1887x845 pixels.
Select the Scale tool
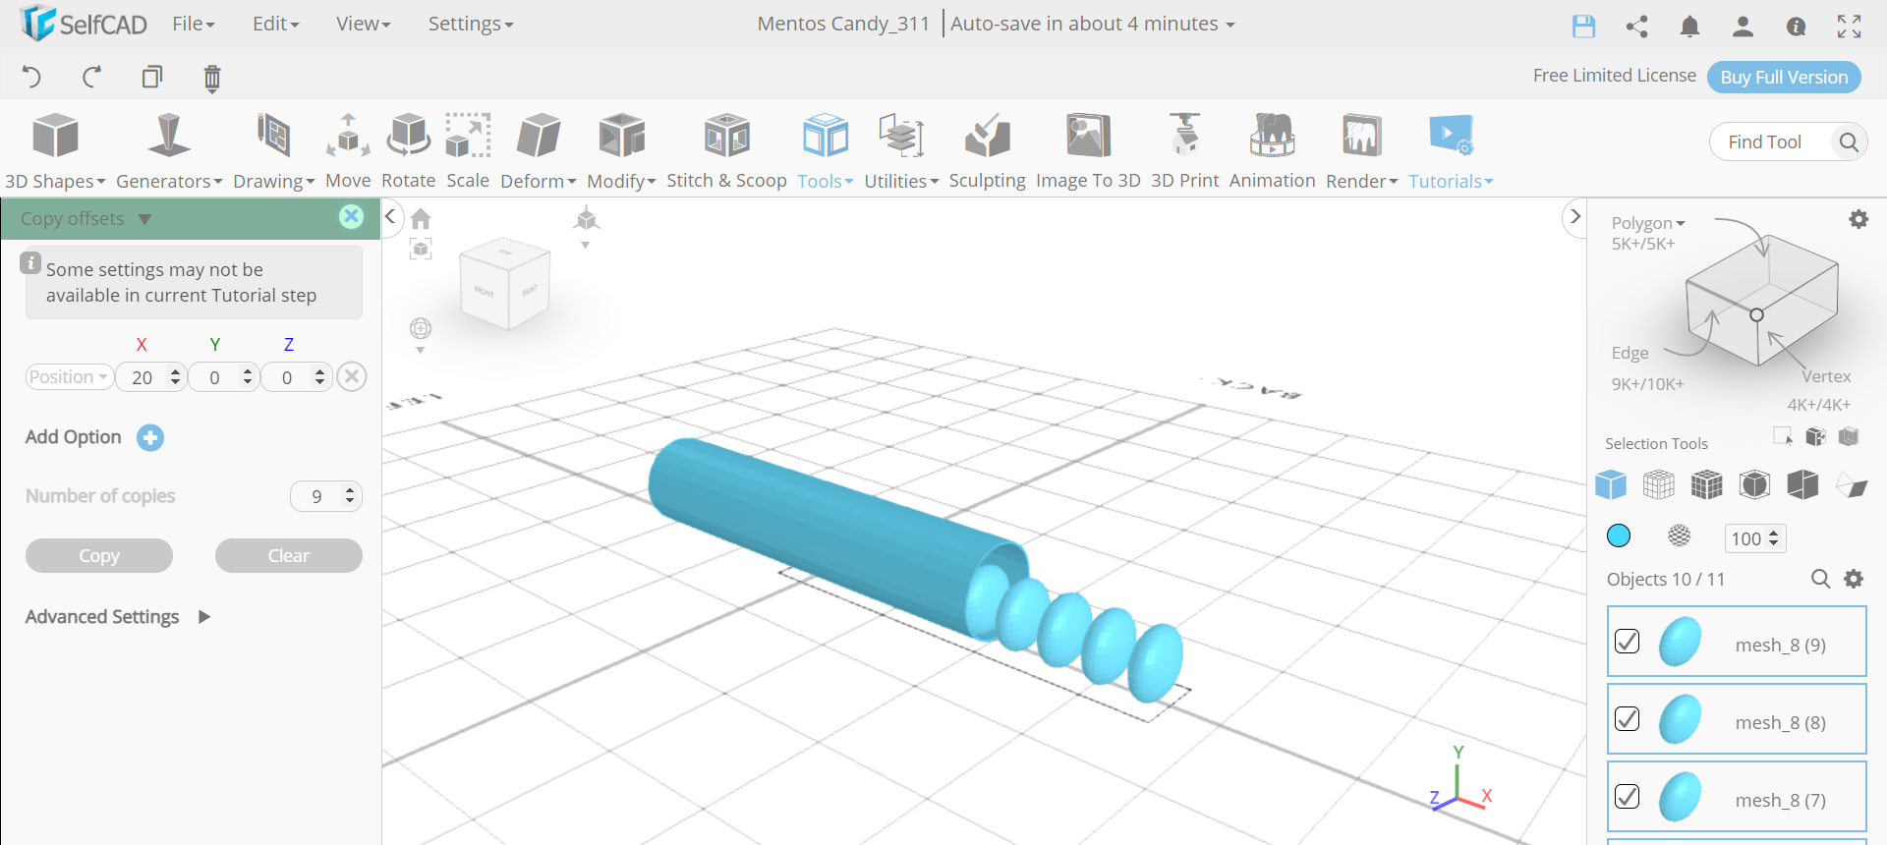pyautogui.click(x=468, y=151)
